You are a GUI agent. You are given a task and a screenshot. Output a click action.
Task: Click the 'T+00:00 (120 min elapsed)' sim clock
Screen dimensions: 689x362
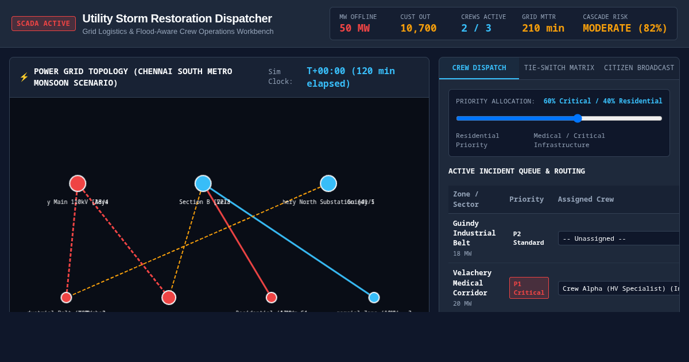(x=351, y=77)
